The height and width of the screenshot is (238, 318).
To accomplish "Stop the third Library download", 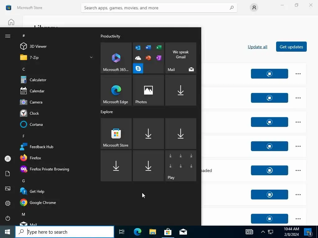I will point(270,122).
